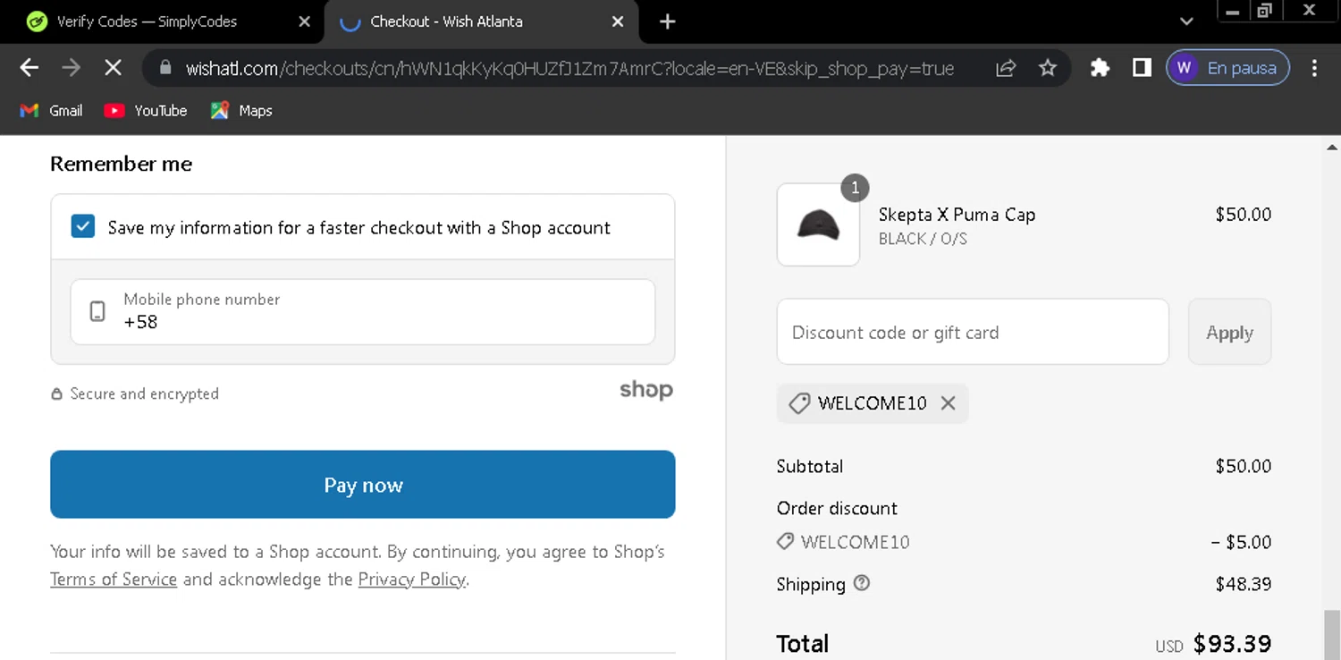
Task: Open Gmail bookmark
Action: tap(51, 111)
